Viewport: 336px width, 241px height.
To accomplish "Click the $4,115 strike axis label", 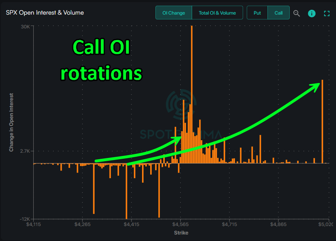I will (33, 224).
